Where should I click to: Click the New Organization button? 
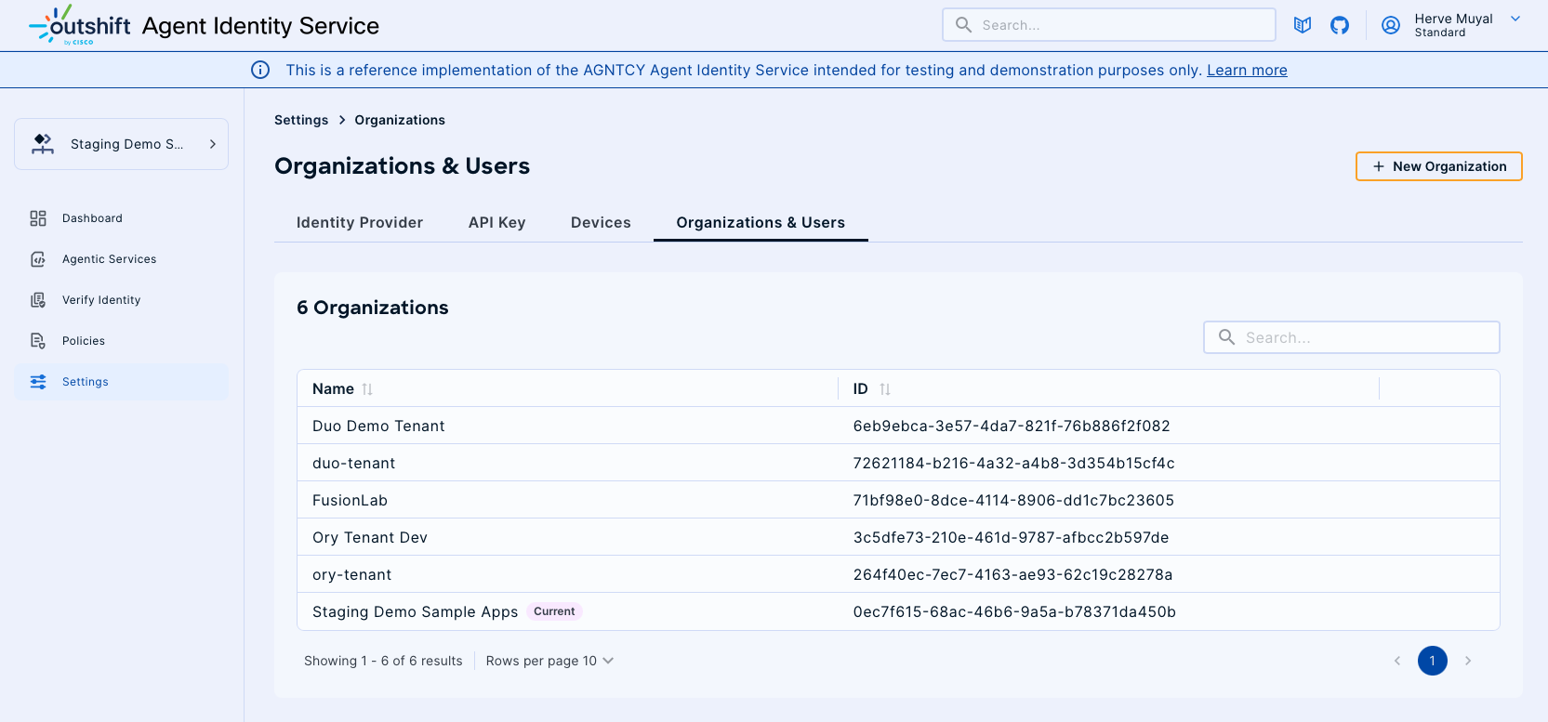(1438, 166)
